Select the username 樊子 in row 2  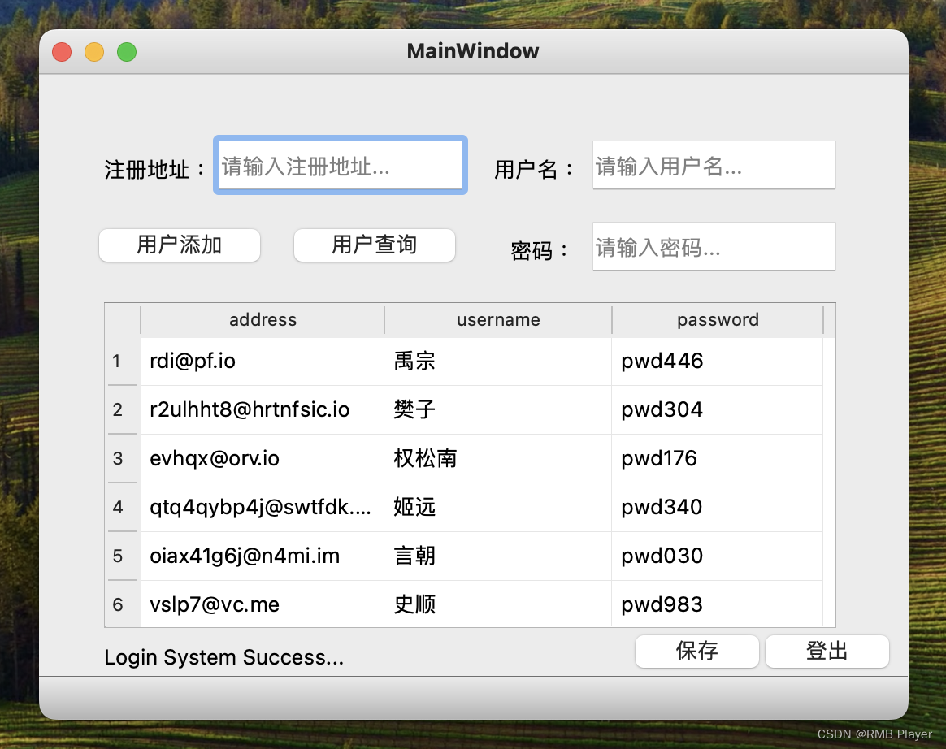[x=497, y=409]
